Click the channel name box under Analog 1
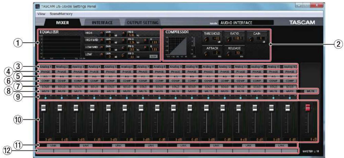 point(46,151)
